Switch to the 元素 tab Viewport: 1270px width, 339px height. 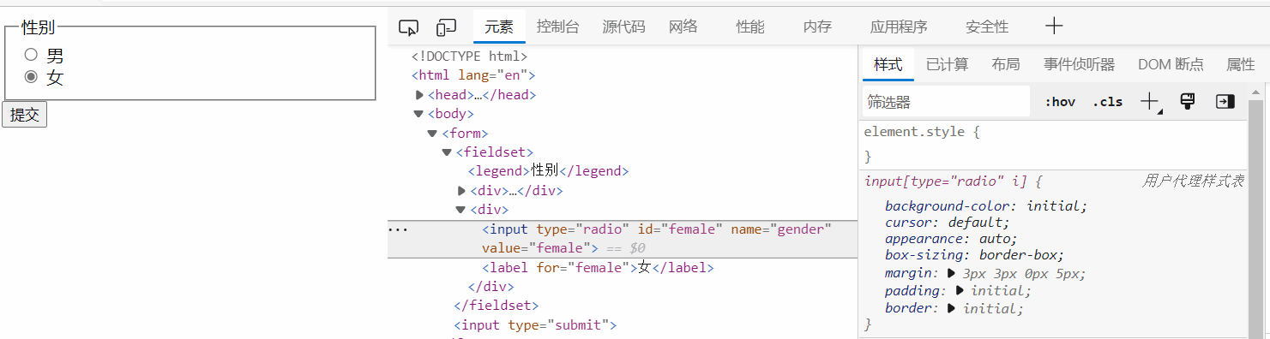pyautogui.click(x=499, y=27)
